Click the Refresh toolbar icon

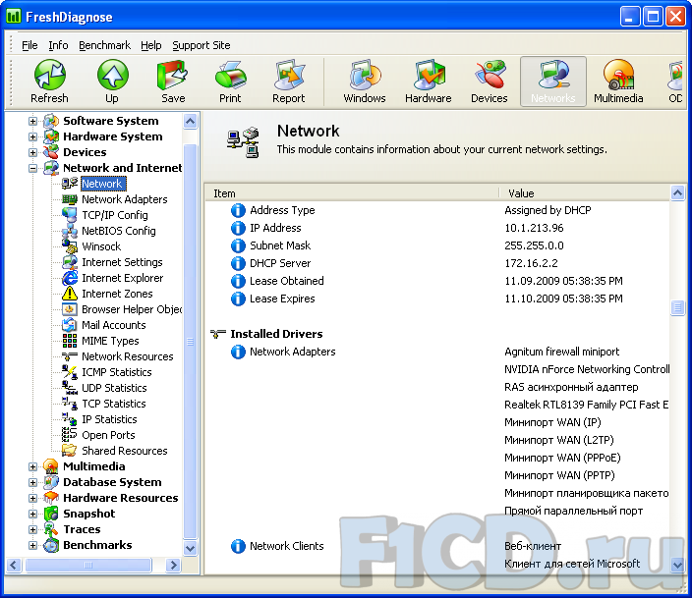(x=50, y=82)
